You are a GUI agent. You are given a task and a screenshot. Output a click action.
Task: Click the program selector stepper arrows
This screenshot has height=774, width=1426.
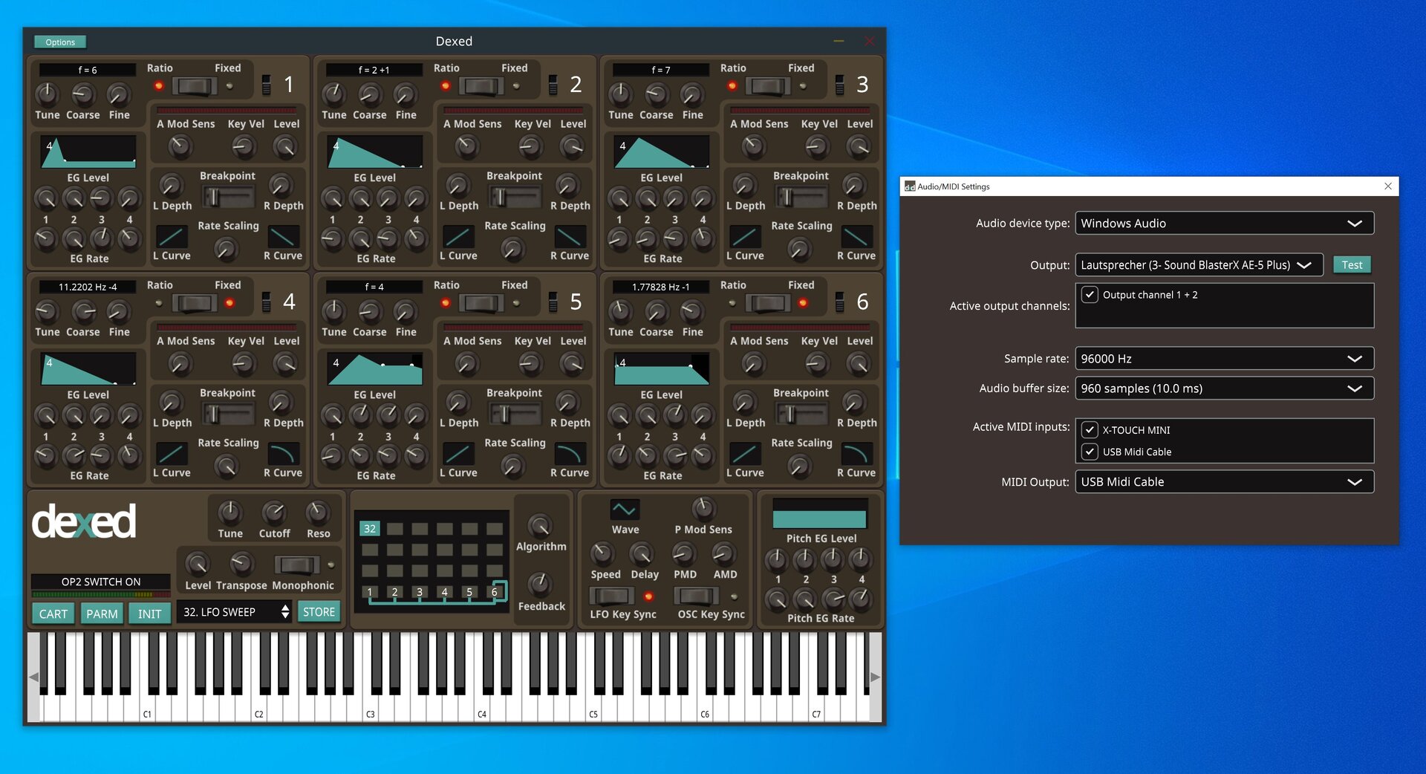pos(285,612)
